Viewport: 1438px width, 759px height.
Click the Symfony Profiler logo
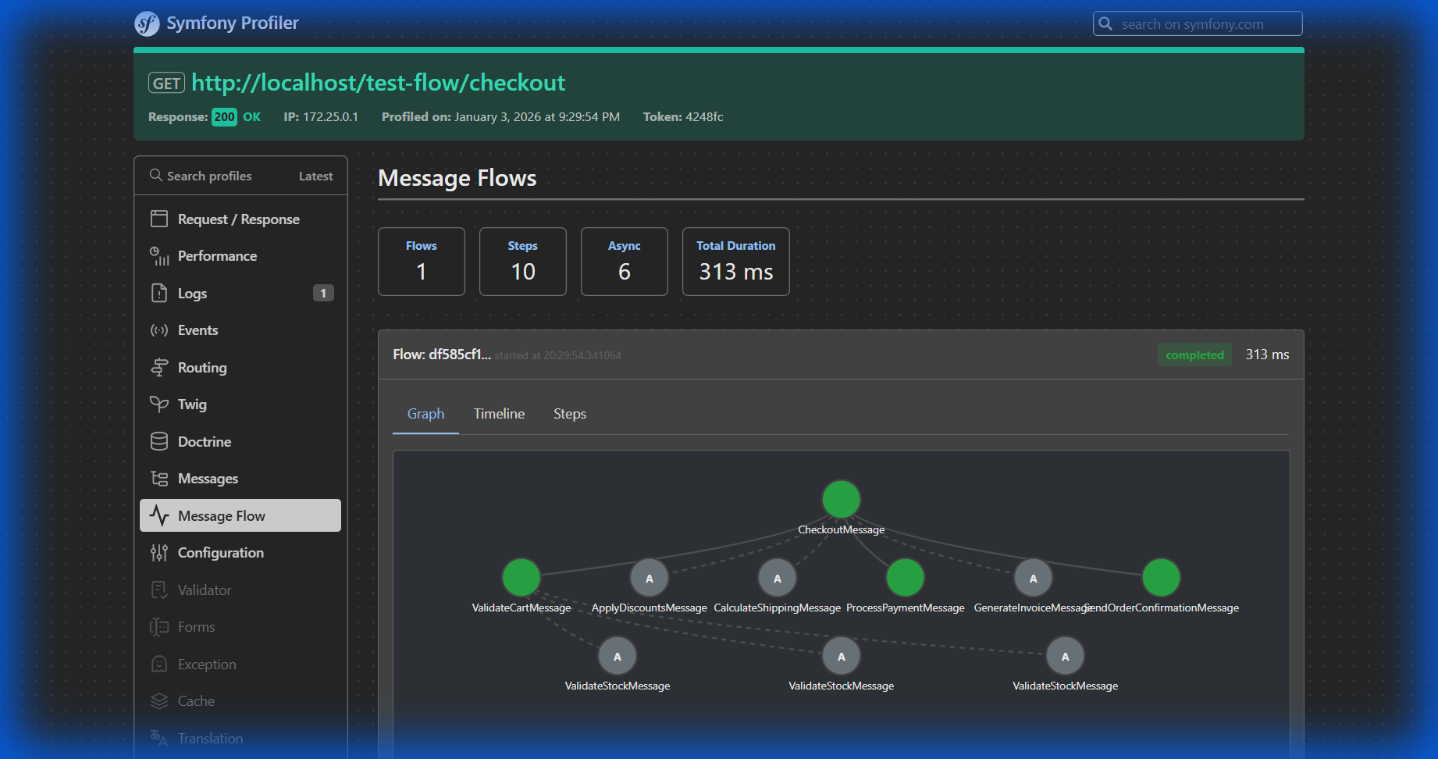pos(217,23)
